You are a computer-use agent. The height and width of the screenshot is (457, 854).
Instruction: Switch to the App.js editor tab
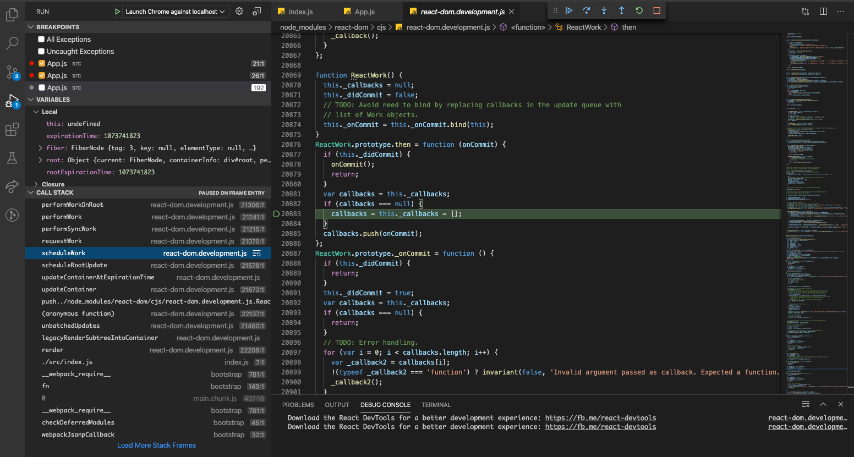click(364, 10)
